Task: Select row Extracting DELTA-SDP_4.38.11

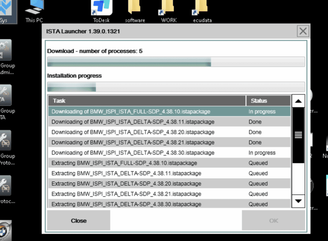Action: pos(170,173)
